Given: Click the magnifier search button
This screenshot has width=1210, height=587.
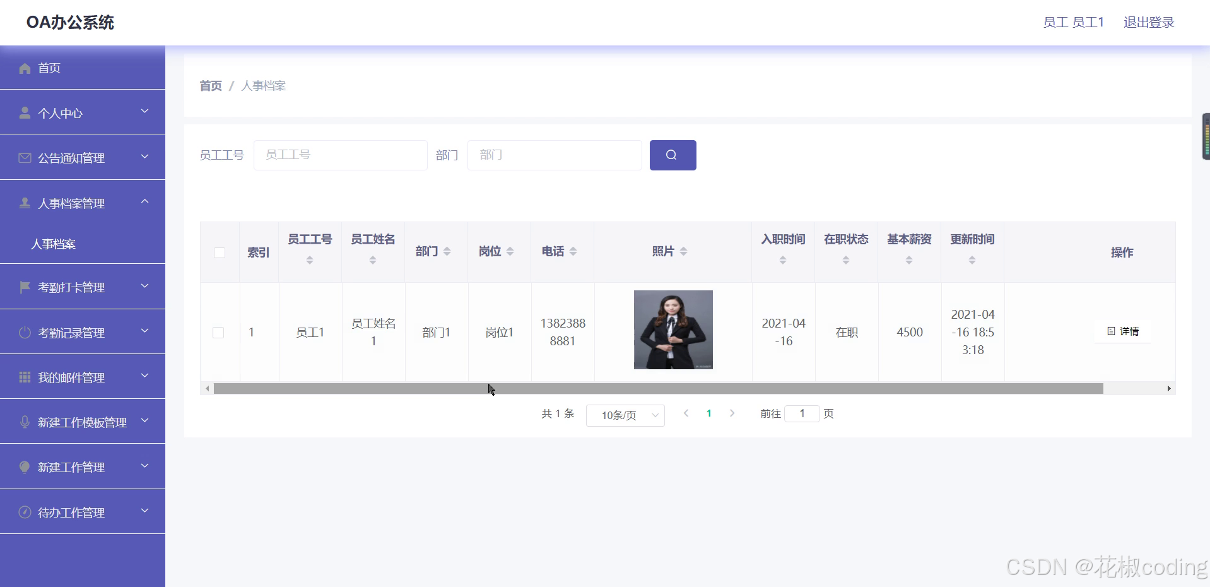Looking at the screenshot, I should click(673, 155).
